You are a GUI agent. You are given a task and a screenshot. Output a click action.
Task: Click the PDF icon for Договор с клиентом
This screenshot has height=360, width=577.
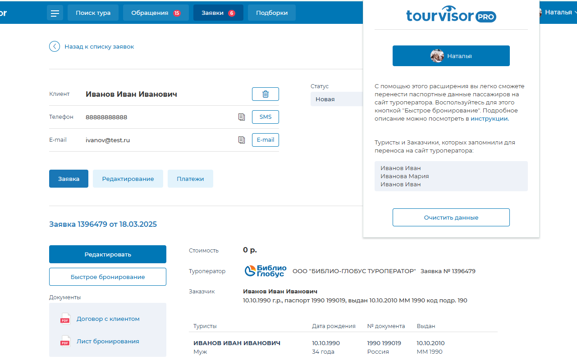pyautogui.click(x=65, y=319)
